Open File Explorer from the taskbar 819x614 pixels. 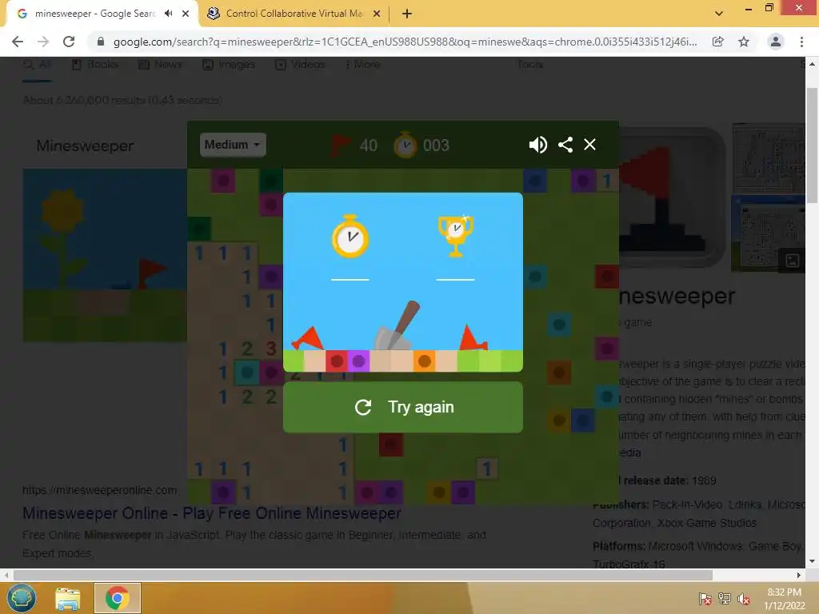click(x=68, y=598)
